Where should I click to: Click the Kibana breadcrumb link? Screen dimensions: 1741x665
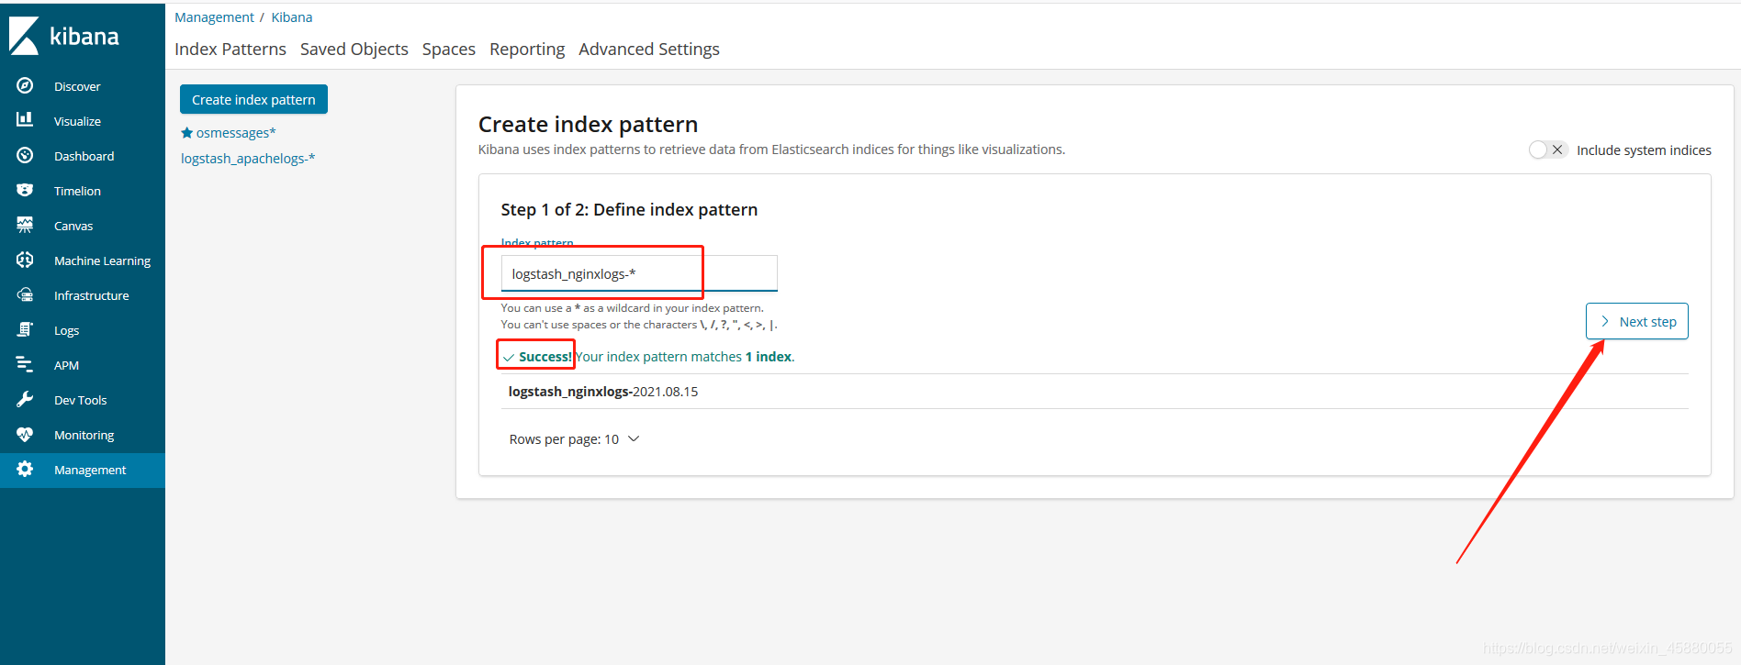pos(292,17)
